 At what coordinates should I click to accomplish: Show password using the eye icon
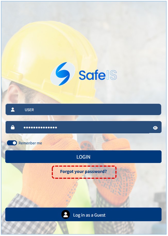click(155, 128)
